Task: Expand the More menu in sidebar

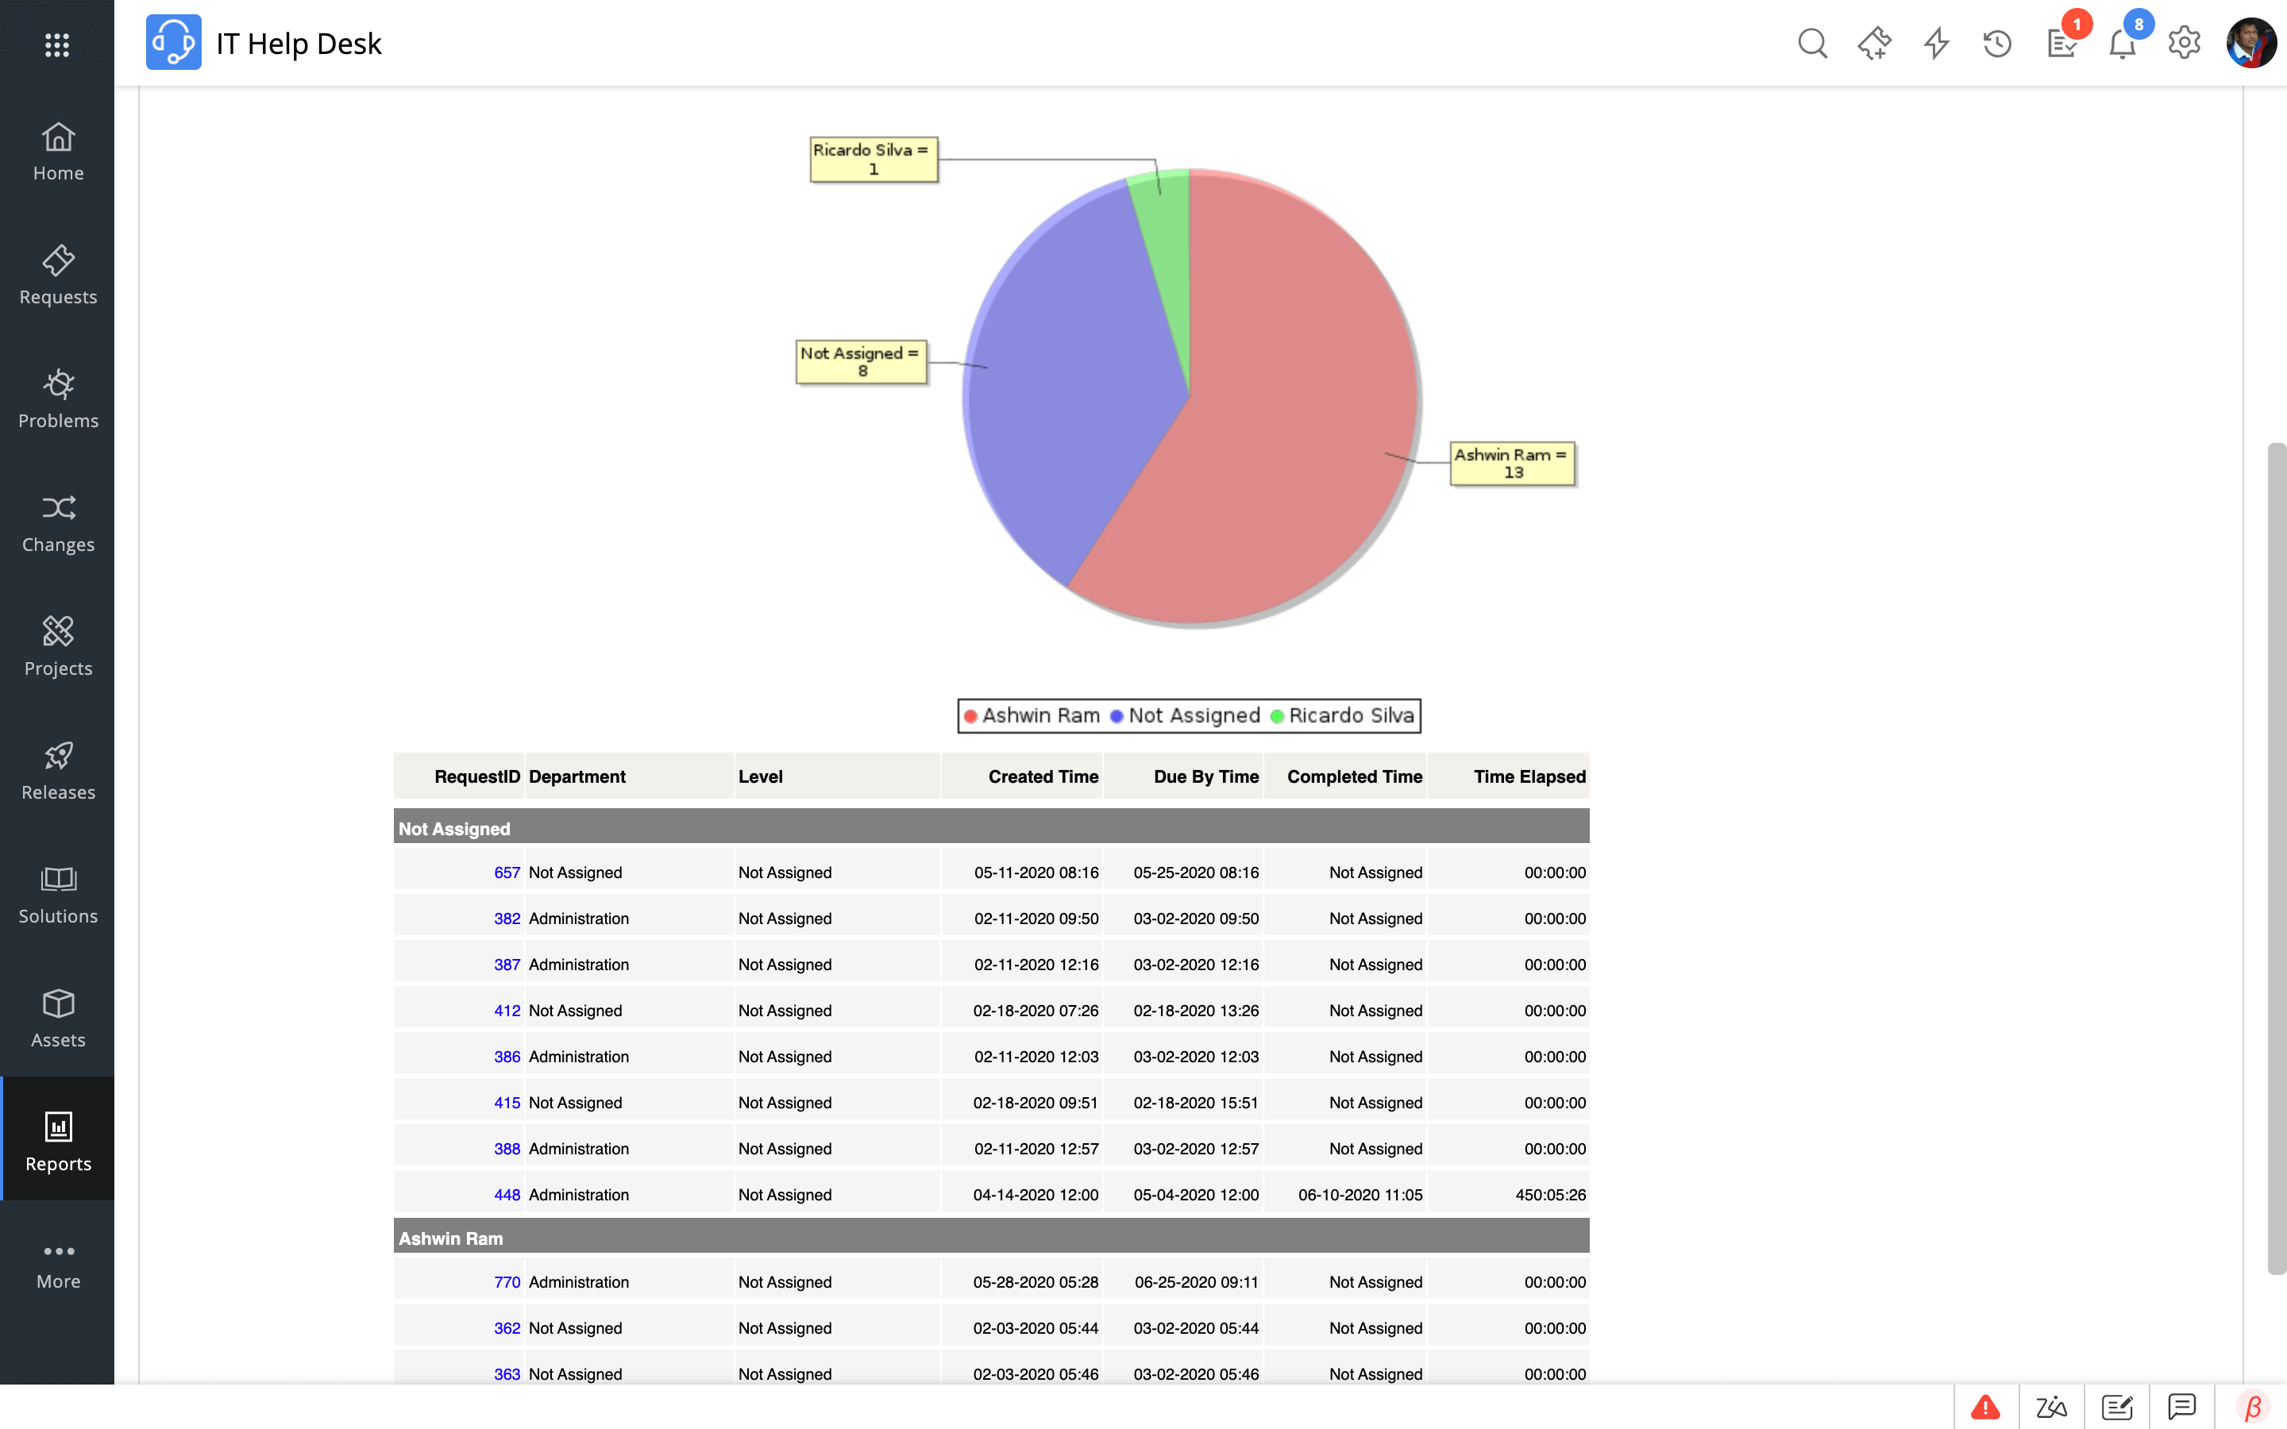Action: click(58, 1265)
